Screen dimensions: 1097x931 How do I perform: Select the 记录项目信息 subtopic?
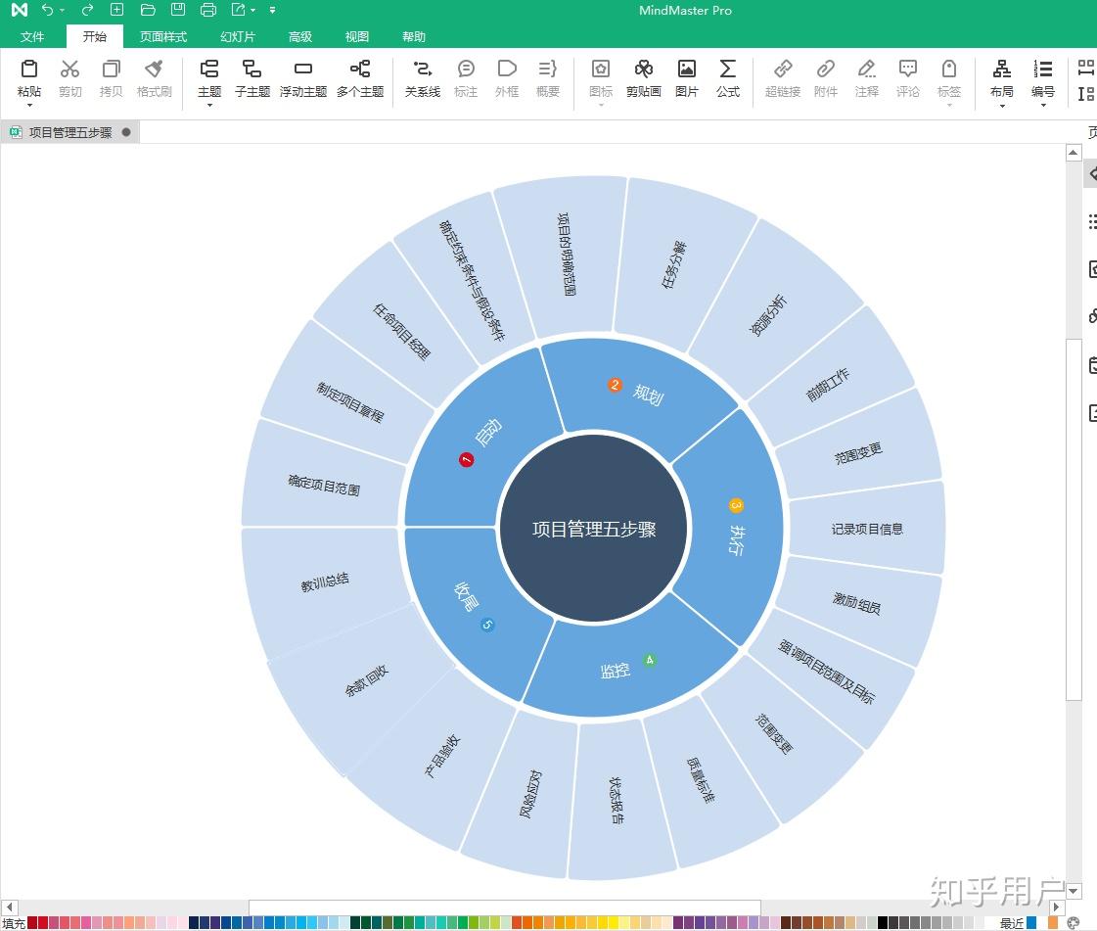[867, 530]
